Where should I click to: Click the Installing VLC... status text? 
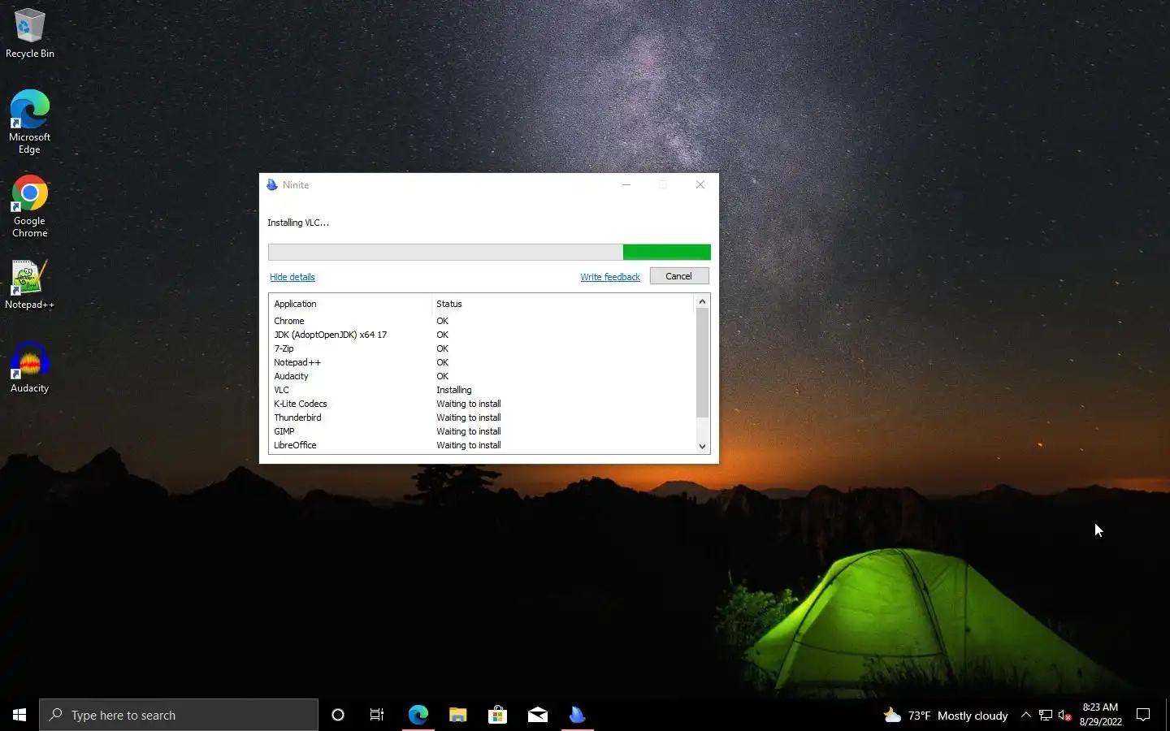click(298, 223)
